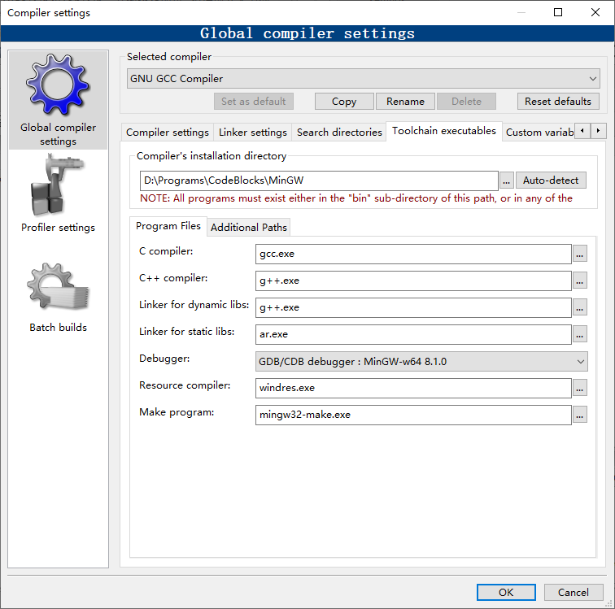Image resolution: width=615 pixels, height=609 pixels.
Task: Browse for resource compiler executable
Action: tap(580, 388)
